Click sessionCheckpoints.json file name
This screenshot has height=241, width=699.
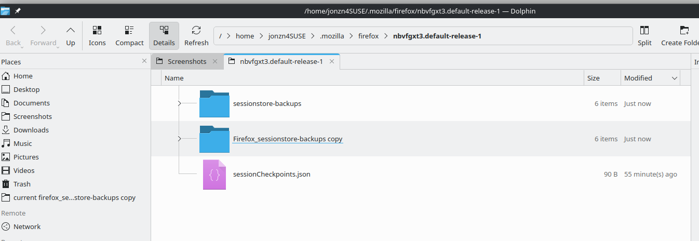[272, 174]
